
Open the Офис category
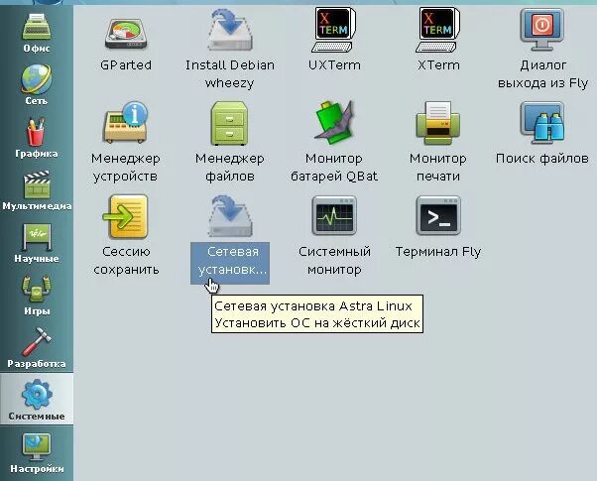(x=37, y=33)
